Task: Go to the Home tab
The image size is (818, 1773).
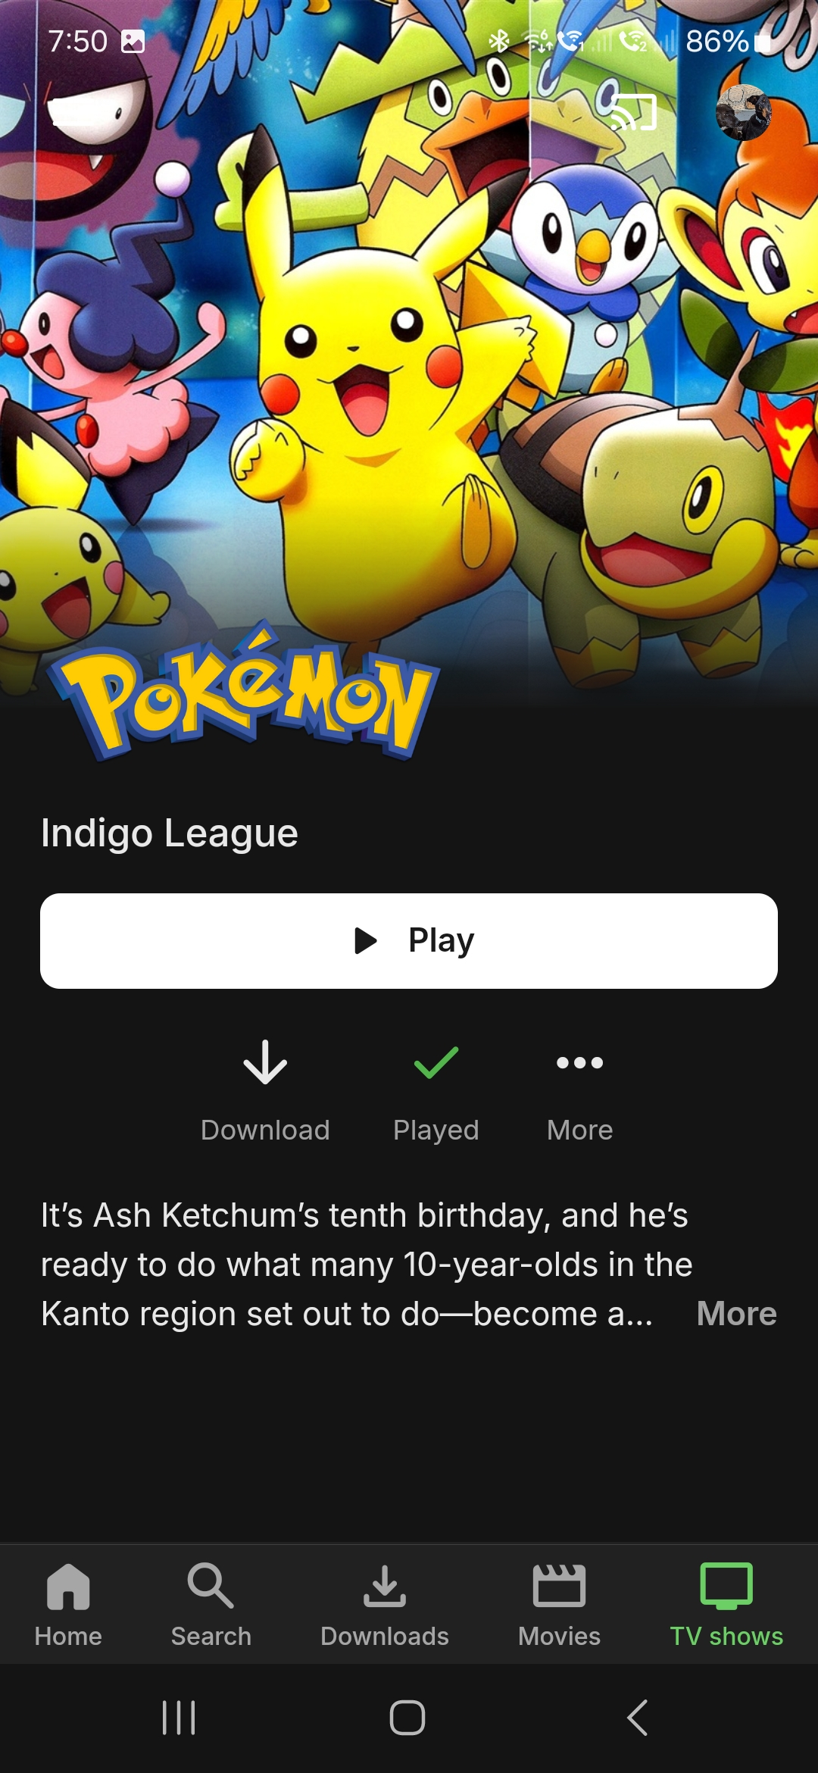Action: (68, 1604)
